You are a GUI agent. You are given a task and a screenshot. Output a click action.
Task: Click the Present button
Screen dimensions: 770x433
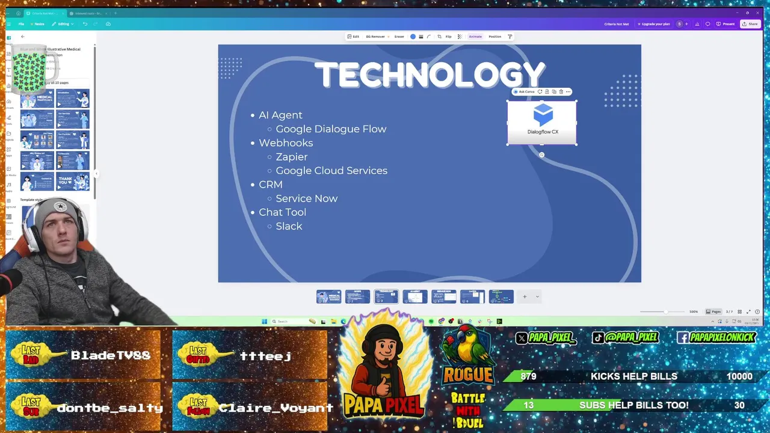tap(725, 24)
